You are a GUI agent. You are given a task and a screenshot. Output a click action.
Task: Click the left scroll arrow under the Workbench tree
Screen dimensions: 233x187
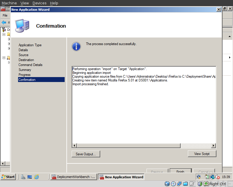point(3,163)
